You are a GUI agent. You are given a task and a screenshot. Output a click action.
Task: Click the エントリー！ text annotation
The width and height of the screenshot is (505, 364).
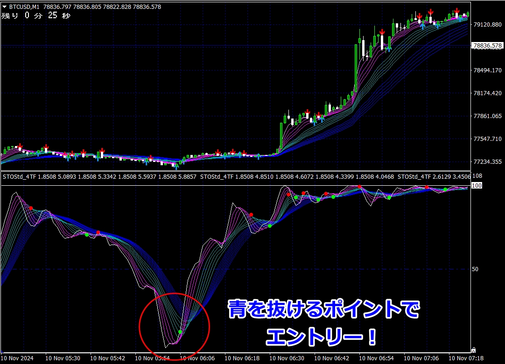coord(322,337)
